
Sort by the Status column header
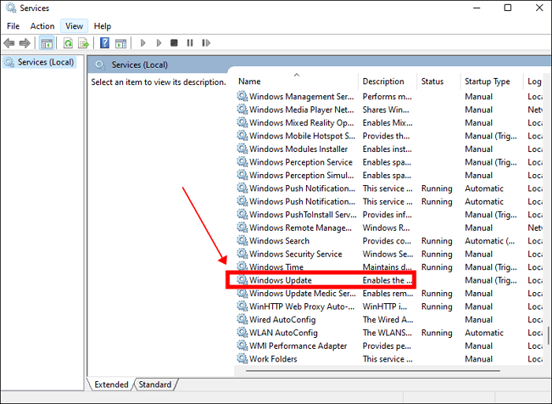point(438,82)
